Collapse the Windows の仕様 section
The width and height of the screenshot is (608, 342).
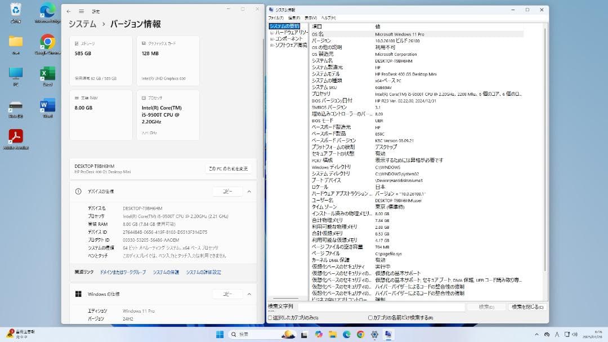(248, 294)
